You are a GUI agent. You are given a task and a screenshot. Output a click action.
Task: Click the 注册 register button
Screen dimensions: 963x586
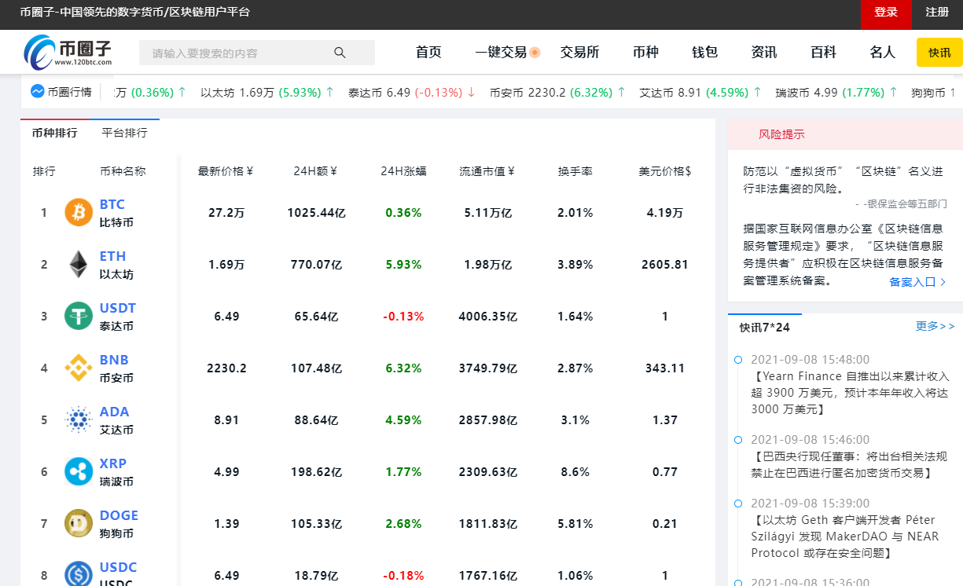(937, 13)
